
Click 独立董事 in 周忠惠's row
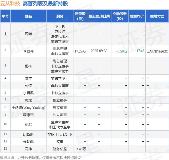pyautogui.click(x=60, y=115)
